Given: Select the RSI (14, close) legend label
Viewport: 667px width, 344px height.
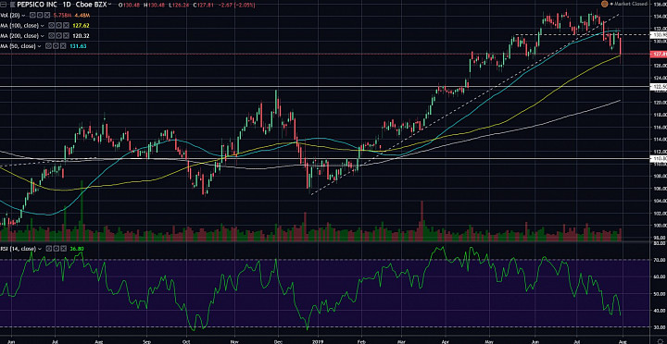Looking at the screenshot, I should pyautogui.click(x=18, y=249).
